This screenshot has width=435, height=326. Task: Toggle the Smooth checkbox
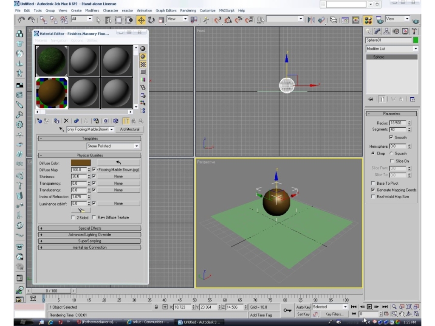(x=391, y=138)
